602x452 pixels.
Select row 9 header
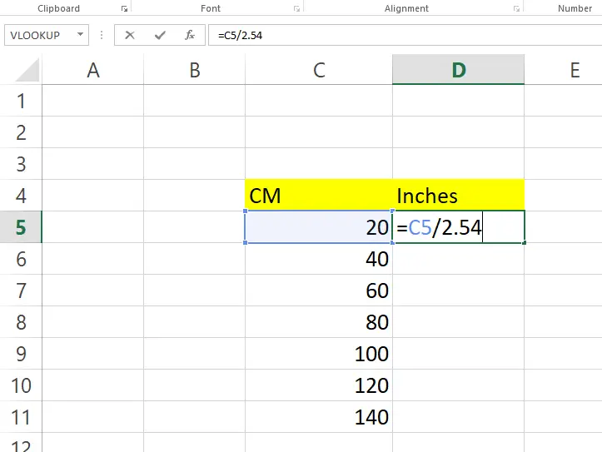21,354
